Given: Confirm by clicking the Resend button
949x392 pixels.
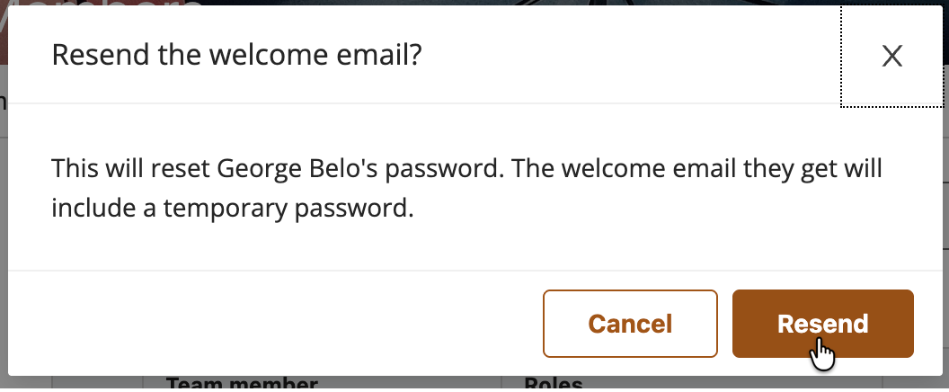Looking at the screenshot, I should coord(822,324).
